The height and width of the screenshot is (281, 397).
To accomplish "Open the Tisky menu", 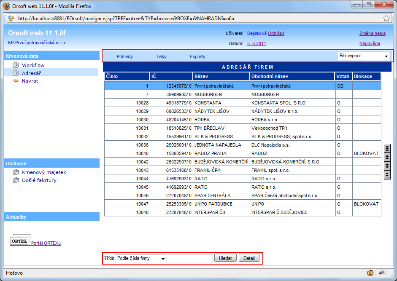I will 161,56.
